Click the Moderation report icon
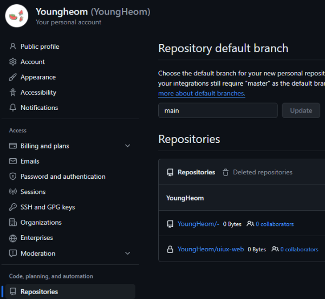Image resolution: width=325 pixels, height=299 pixels. click(13, 253)
